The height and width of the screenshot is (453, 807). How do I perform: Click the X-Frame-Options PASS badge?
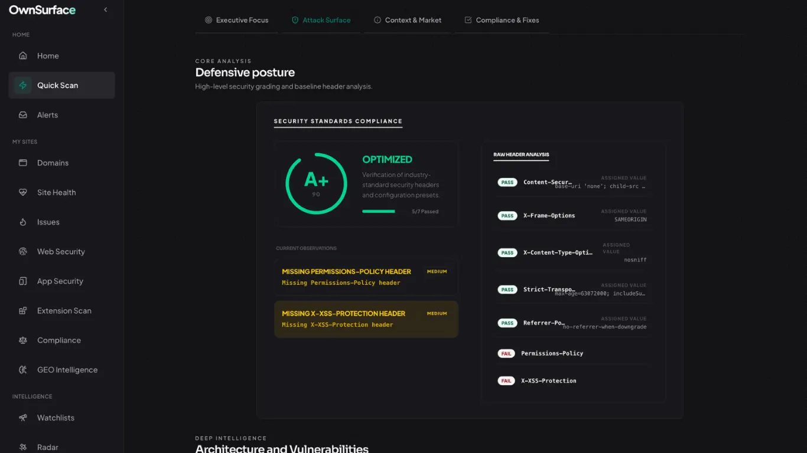coord(507,216)
